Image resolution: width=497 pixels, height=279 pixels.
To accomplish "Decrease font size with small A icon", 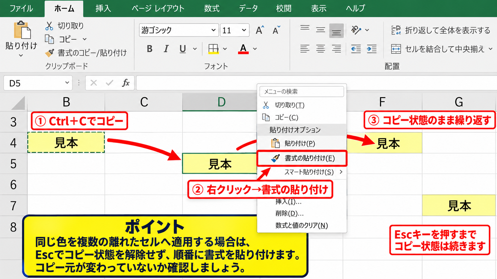I will point(276,30).
